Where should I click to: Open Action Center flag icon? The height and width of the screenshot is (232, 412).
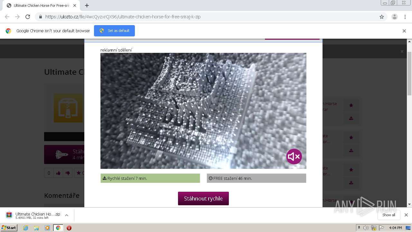[381, 228]
